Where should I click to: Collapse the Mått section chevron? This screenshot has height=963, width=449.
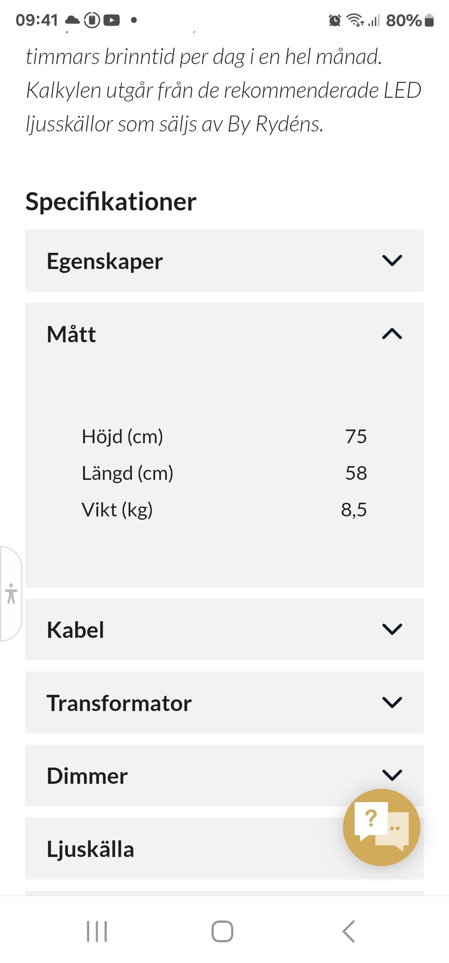392,334
